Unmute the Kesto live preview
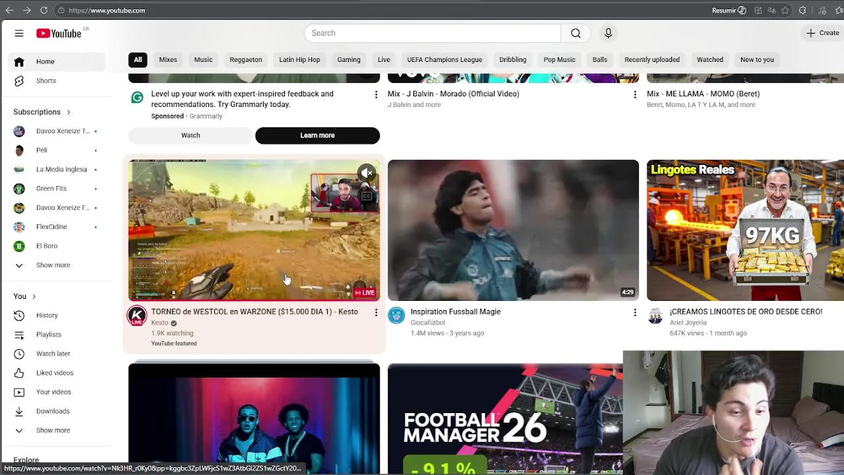 (x=367, y=174)
